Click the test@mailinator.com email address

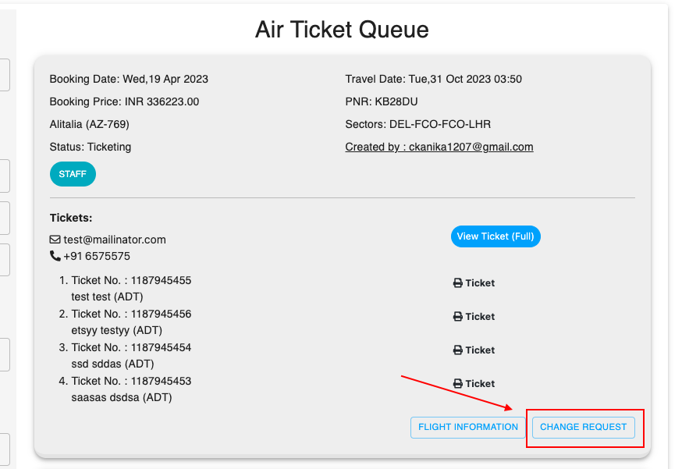coord(115,240)
